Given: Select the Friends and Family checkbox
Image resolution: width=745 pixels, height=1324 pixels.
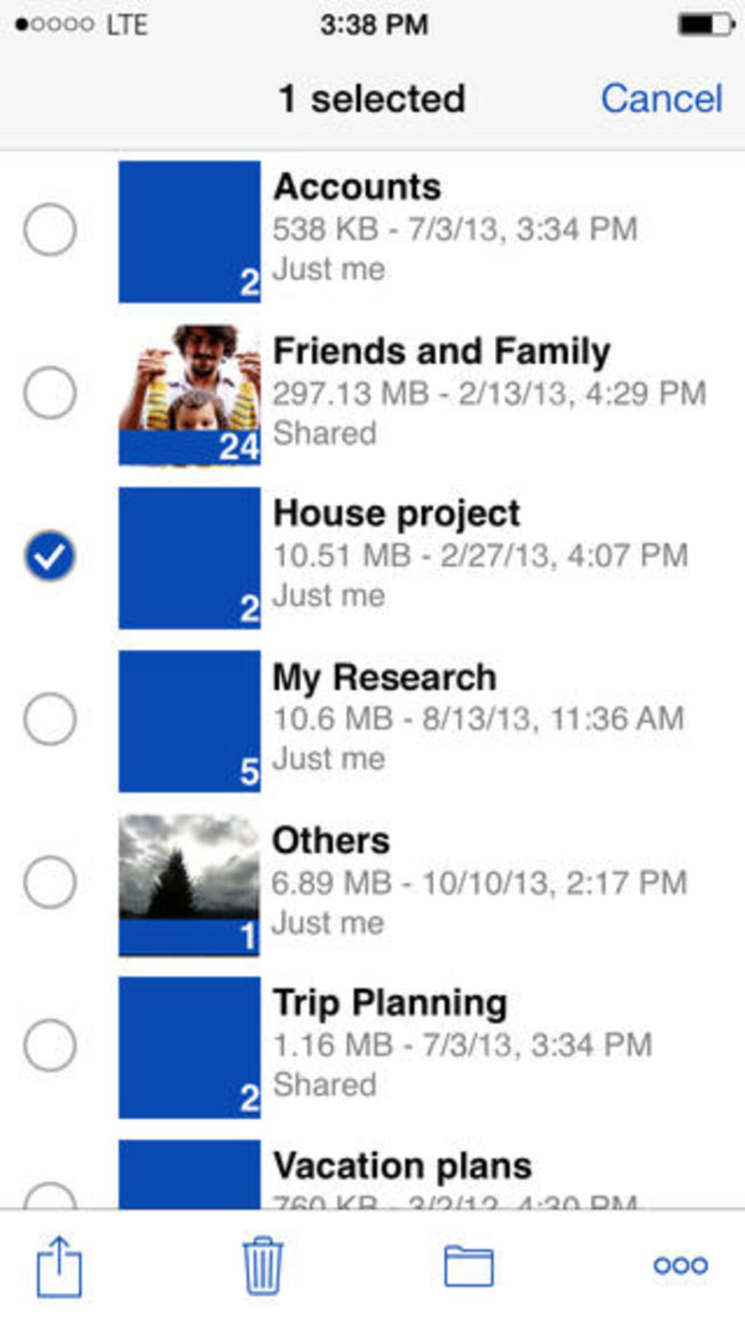Looking at the screenshot, I should pyautogui.click(x=50, y=393).
